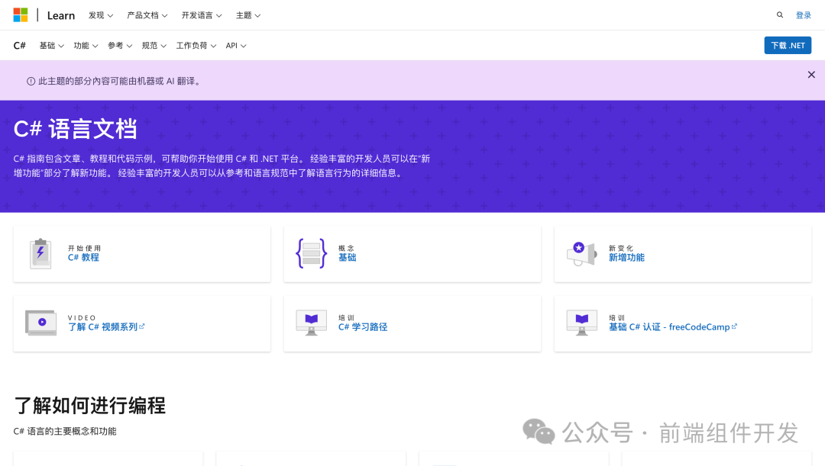Click the VIDEO label
This screenshot has height=466, width=825.
(x=82, y=318)
